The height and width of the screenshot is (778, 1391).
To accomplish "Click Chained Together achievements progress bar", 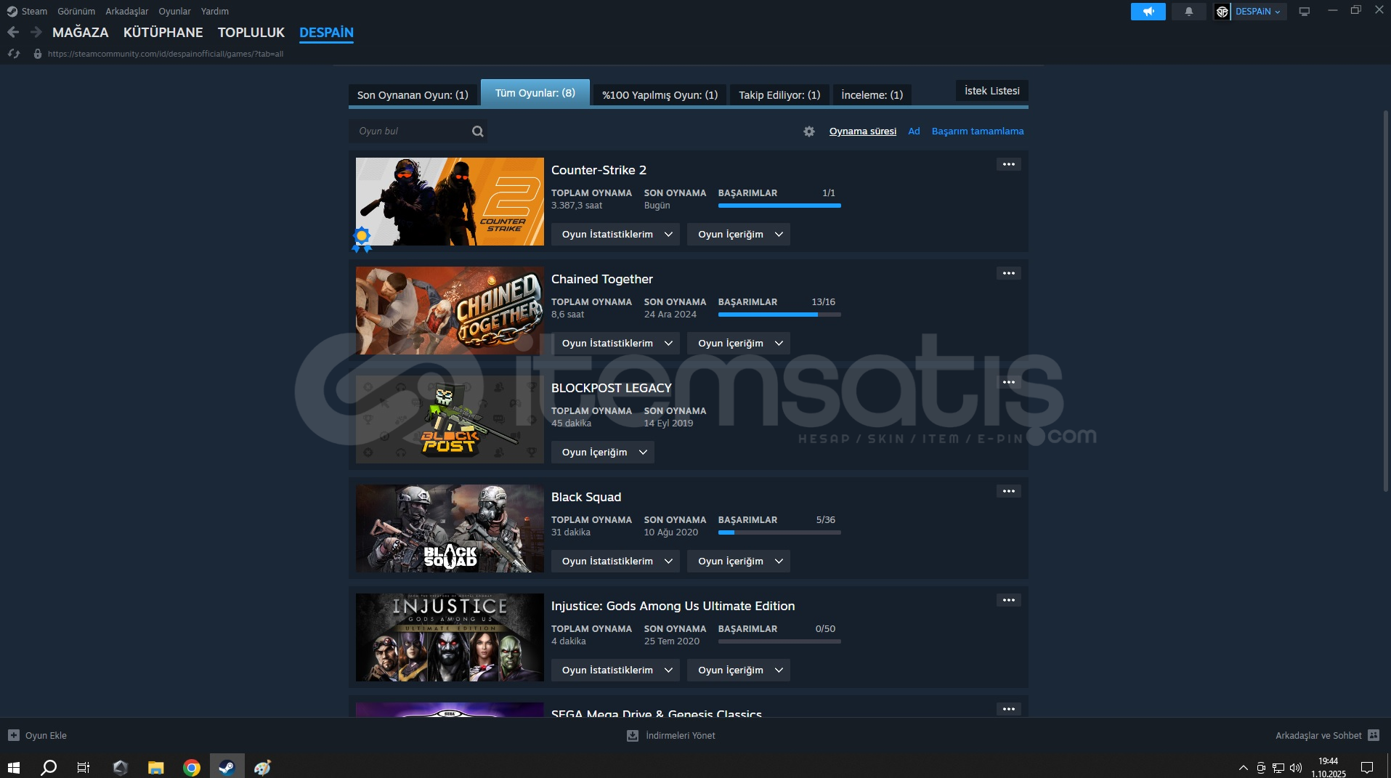I will pos(779,315).
